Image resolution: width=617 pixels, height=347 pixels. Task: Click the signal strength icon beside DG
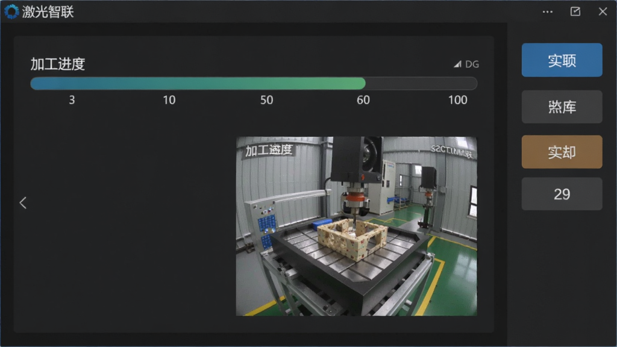(457, 64)
